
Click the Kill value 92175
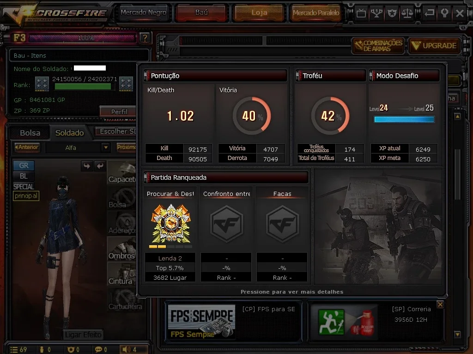click(x=198, y=149)
